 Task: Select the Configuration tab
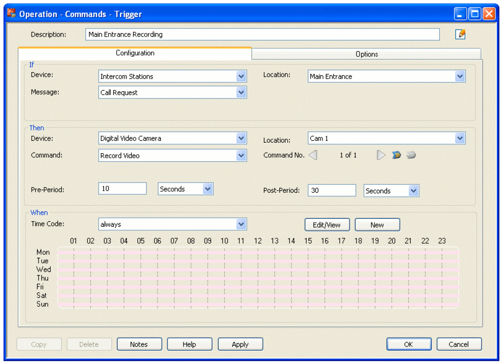[x=135, y=53]
